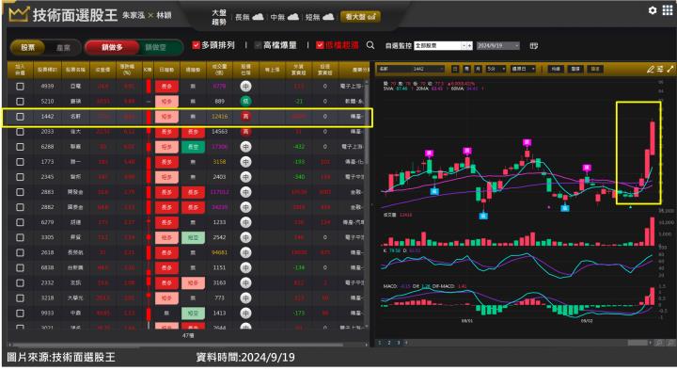Check the watchlist box for stock 1773

[x=20, y=162]
